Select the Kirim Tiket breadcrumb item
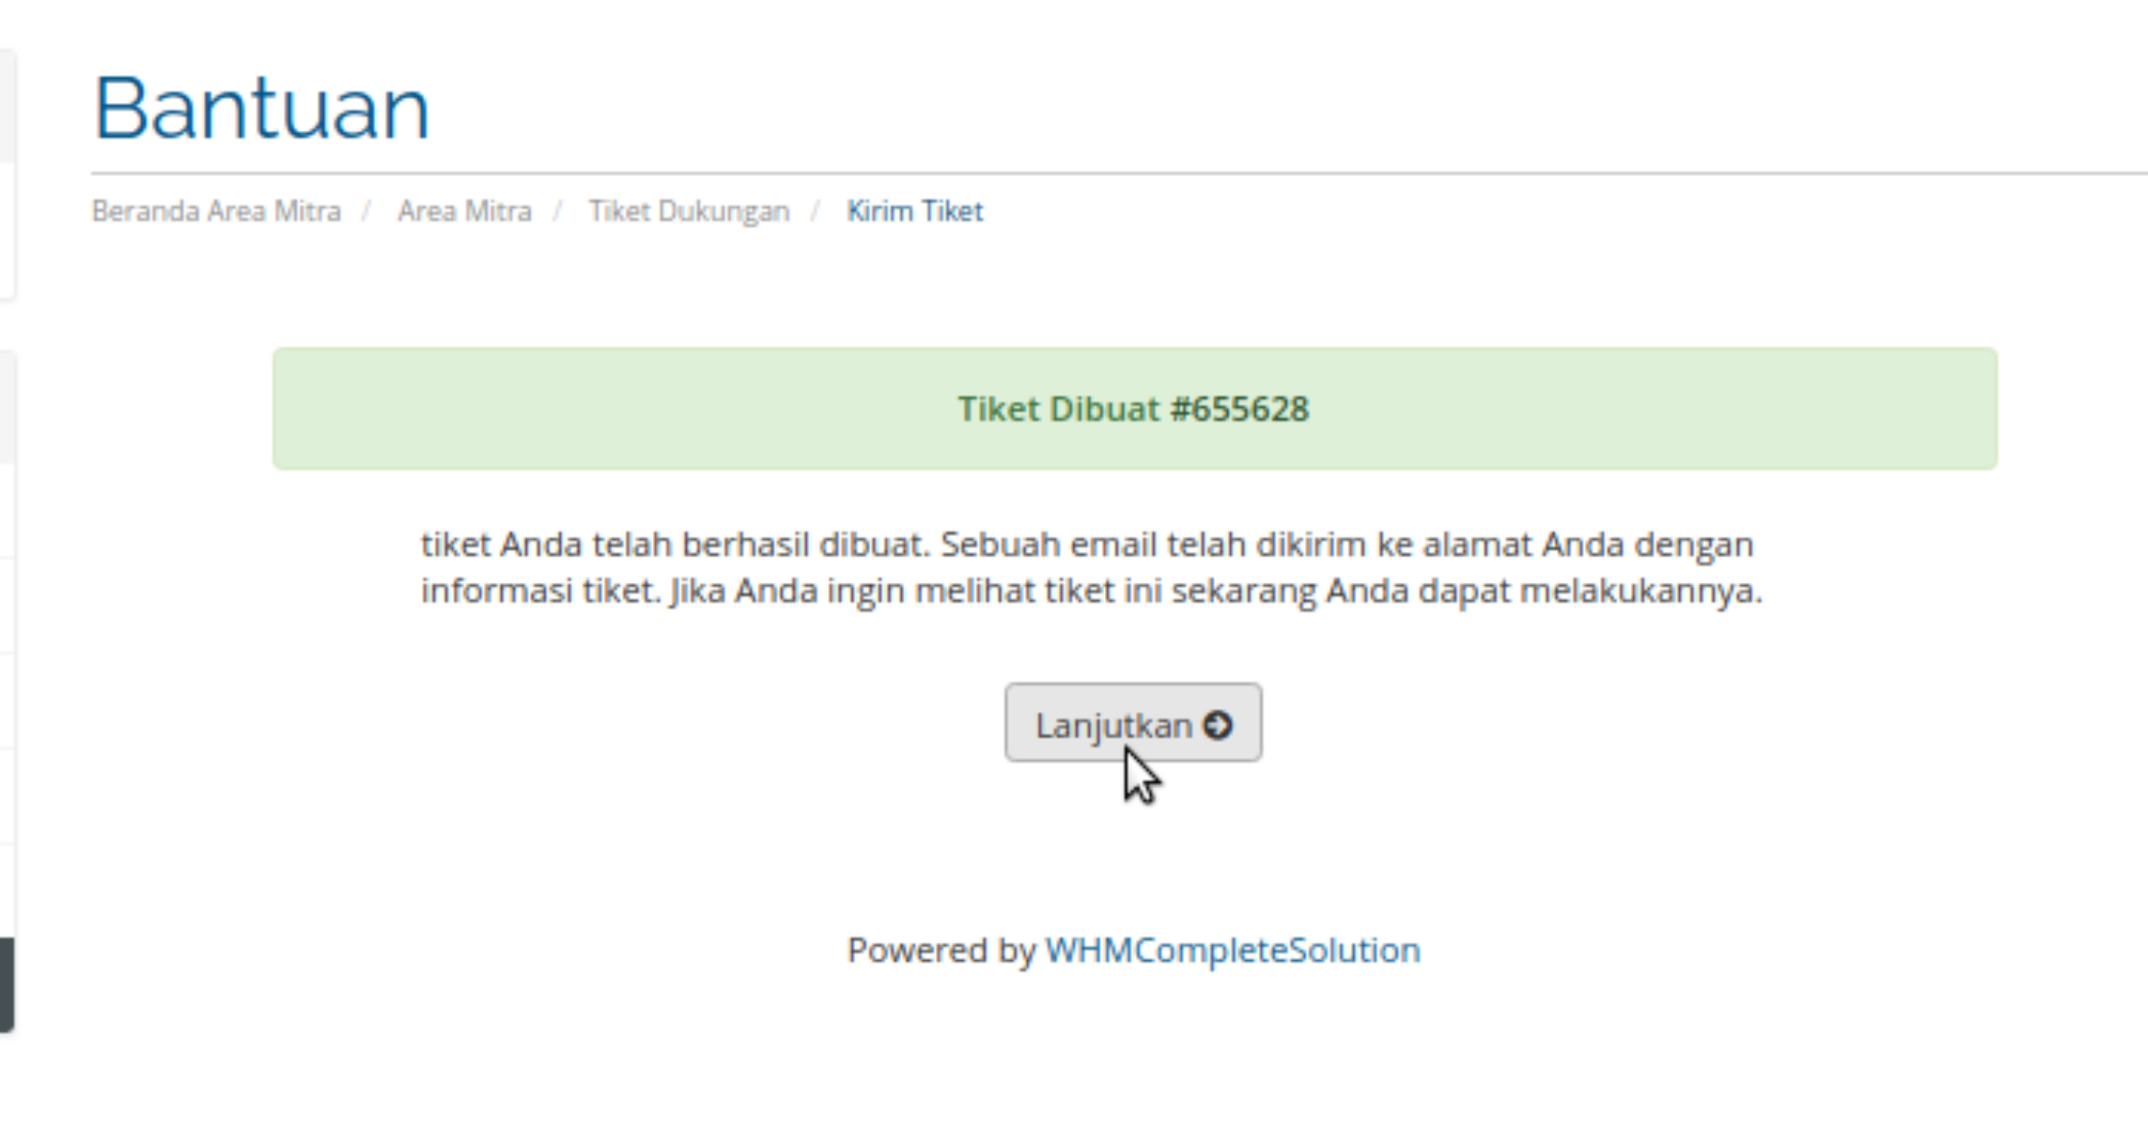The image size is (2148, 1137). click(915, 211)
